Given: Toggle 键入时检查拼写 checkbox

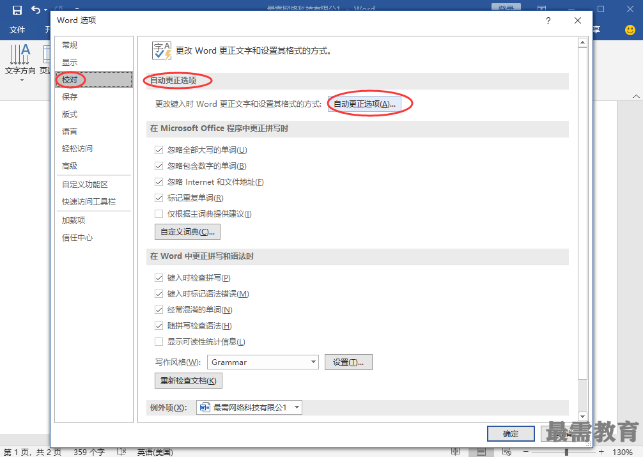Looking at the screenshot, I should 159,278.
